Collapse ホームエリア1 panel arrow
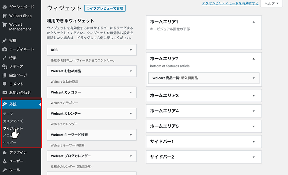288x175 pixels. tap(254, 22)
